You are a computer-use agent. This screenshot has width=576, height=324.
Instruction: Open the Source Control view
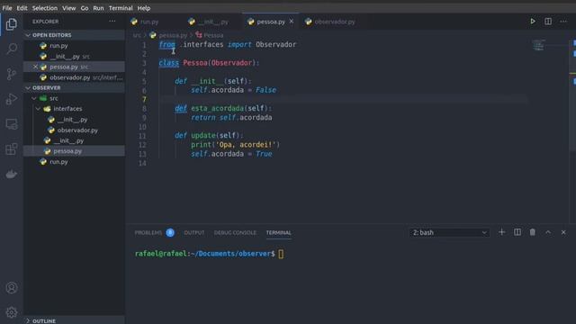click(12, 74)
